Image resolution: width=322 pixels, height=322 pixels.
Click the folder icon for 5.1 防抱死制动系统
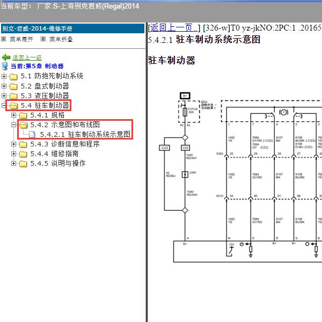[13, 77]
